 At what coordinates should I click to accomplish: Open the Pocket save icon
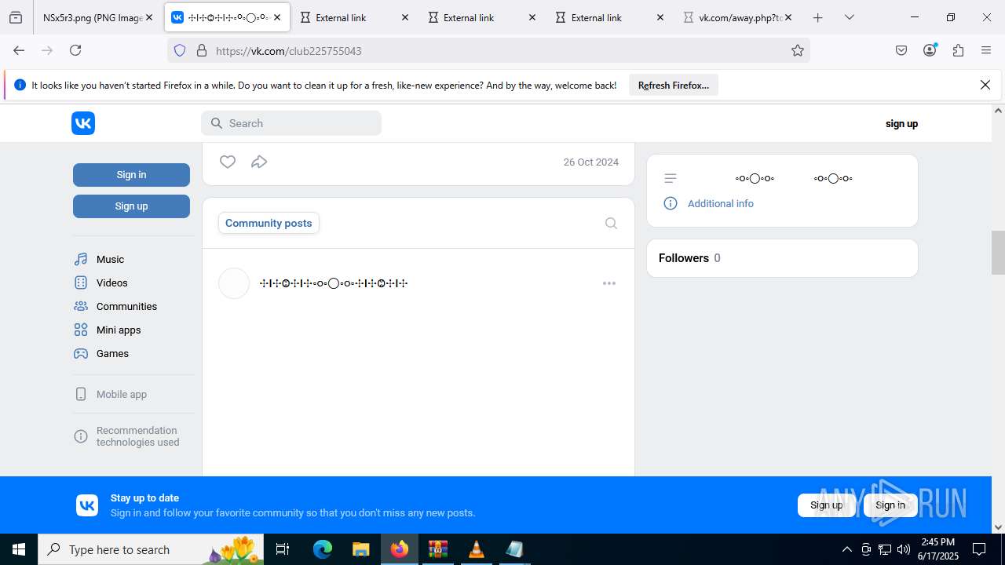[x=901, y=50]
